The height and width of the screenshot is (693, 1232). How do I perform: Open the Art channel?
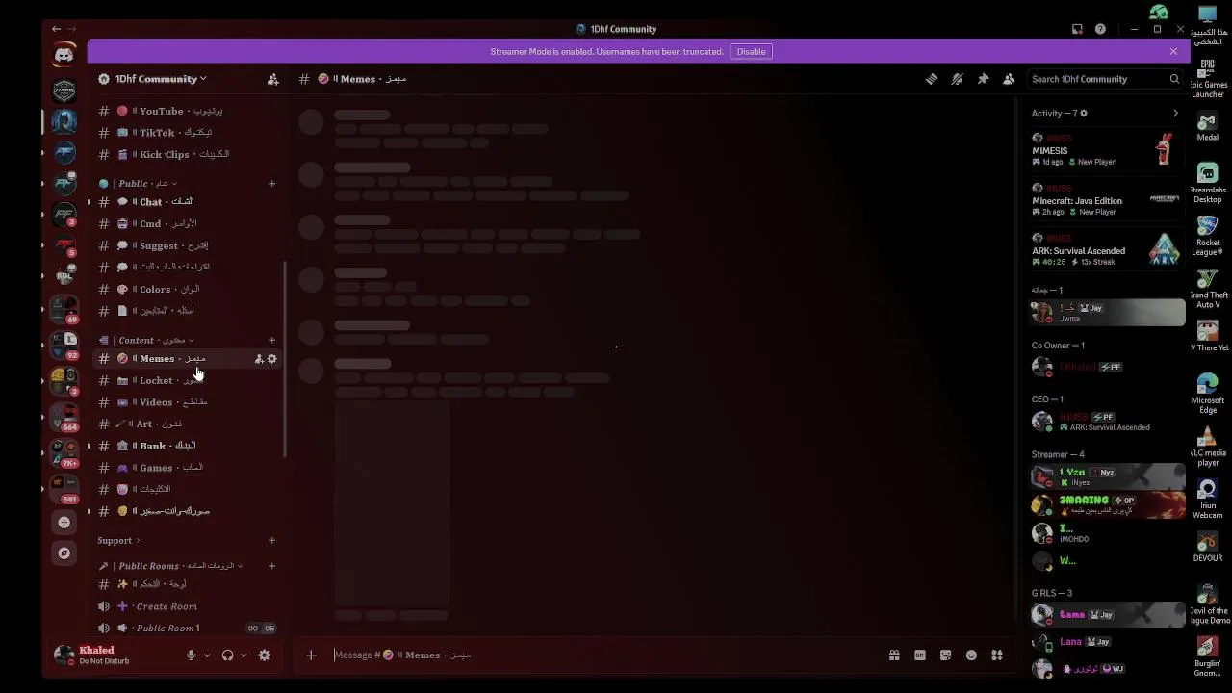(187, 423)
